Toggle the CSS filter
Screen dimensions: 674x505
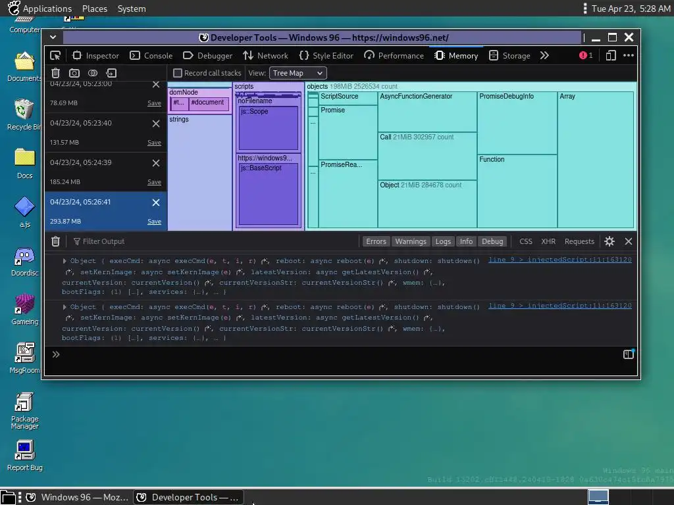tap(526, 241)
